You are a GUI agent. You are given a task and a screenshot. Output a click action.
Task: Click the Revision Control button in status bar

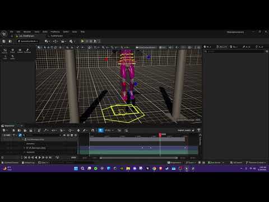pos(256,163)
